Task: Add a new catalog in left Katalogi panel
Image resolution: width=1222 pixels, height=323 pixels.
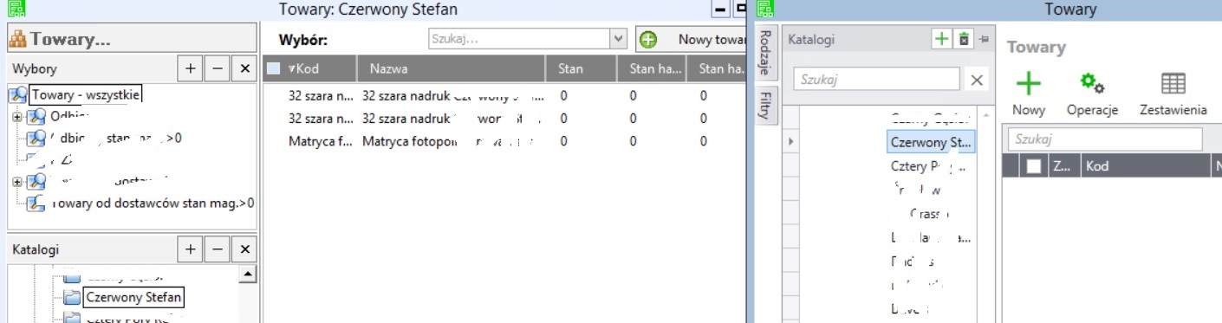Action: [191, 249]
